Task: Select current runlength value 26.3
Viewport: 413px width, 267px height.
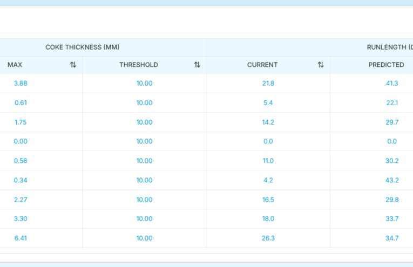Action: [x=268, y=238]
